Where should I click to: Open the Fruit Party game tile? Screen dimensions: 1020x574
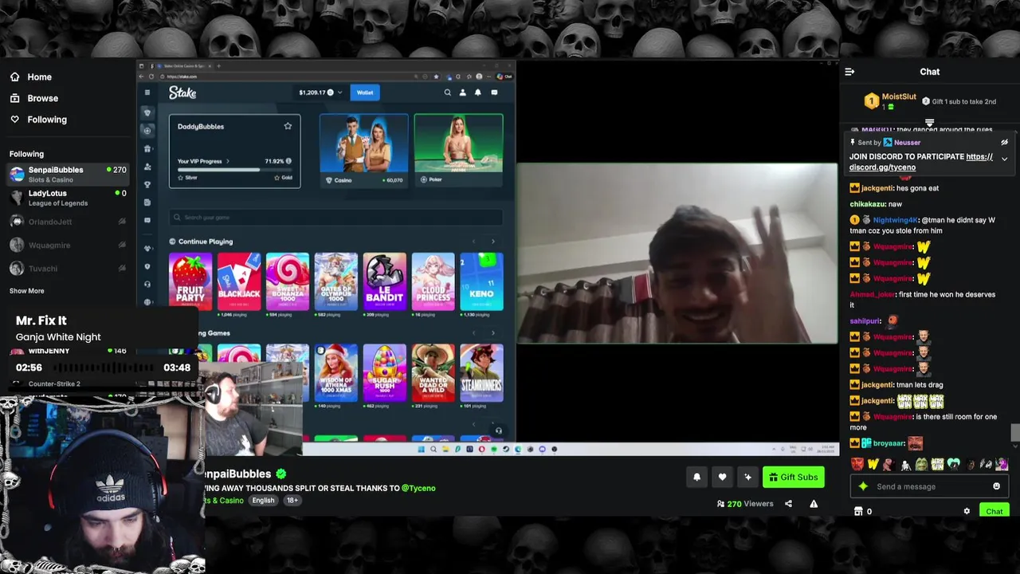click(x=190, y=281)
